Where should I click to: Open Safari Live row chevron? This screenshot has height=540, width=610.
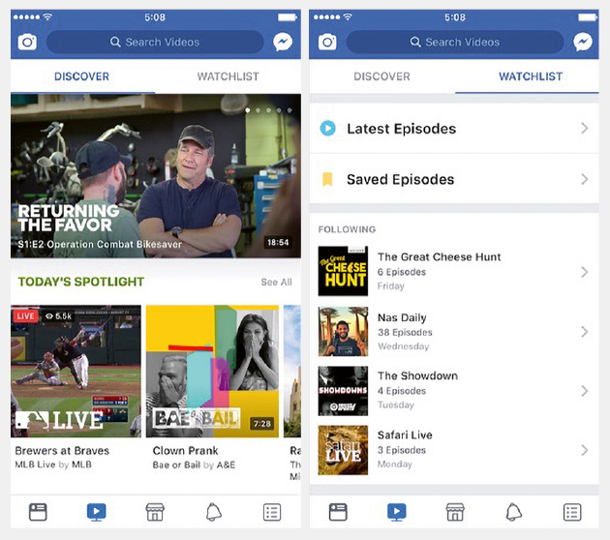584,450
